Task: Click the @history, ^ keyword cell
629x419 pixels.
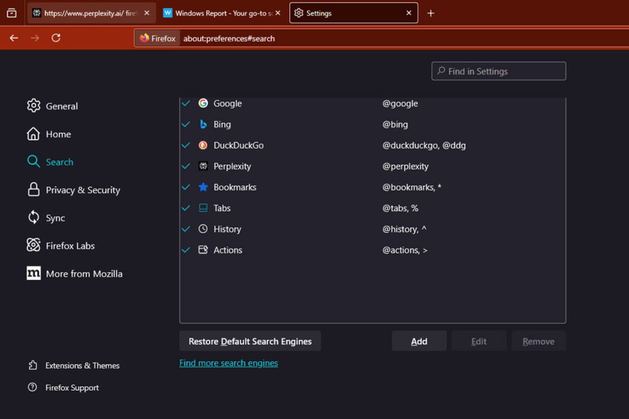Action: coord(404,229)
